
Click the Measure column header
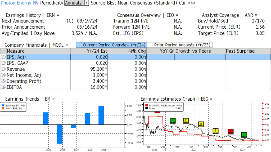coord(38,51)
